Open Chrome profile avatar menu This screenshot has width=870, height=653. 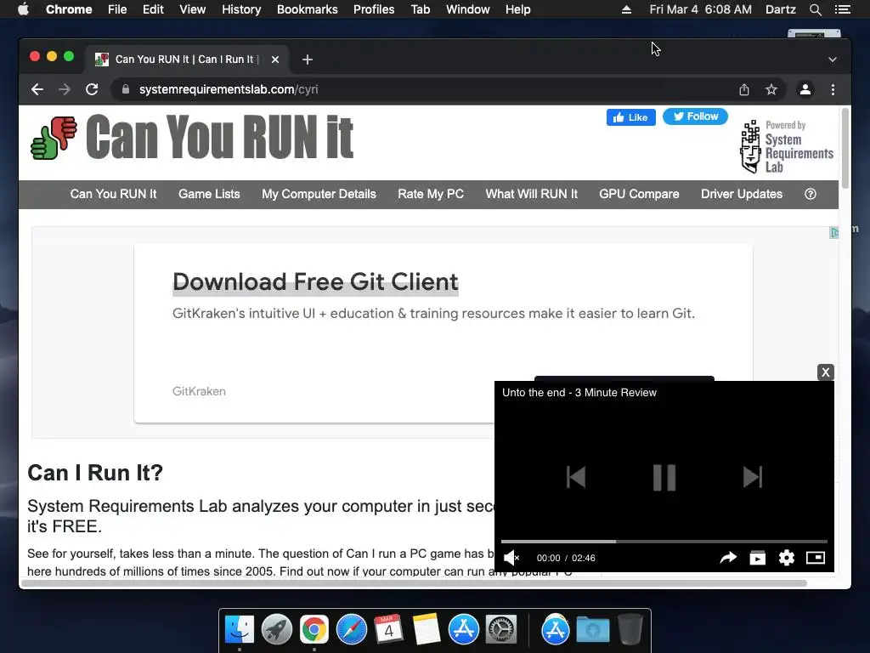tap(805, 89)
